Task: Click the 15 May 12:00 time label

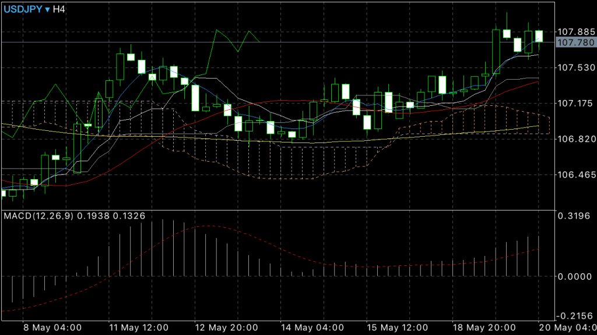Action: 397,327
